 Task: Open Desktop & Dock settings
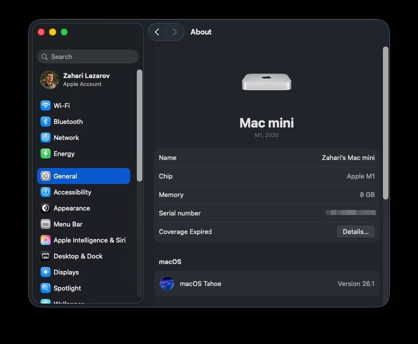click(84, 256)
